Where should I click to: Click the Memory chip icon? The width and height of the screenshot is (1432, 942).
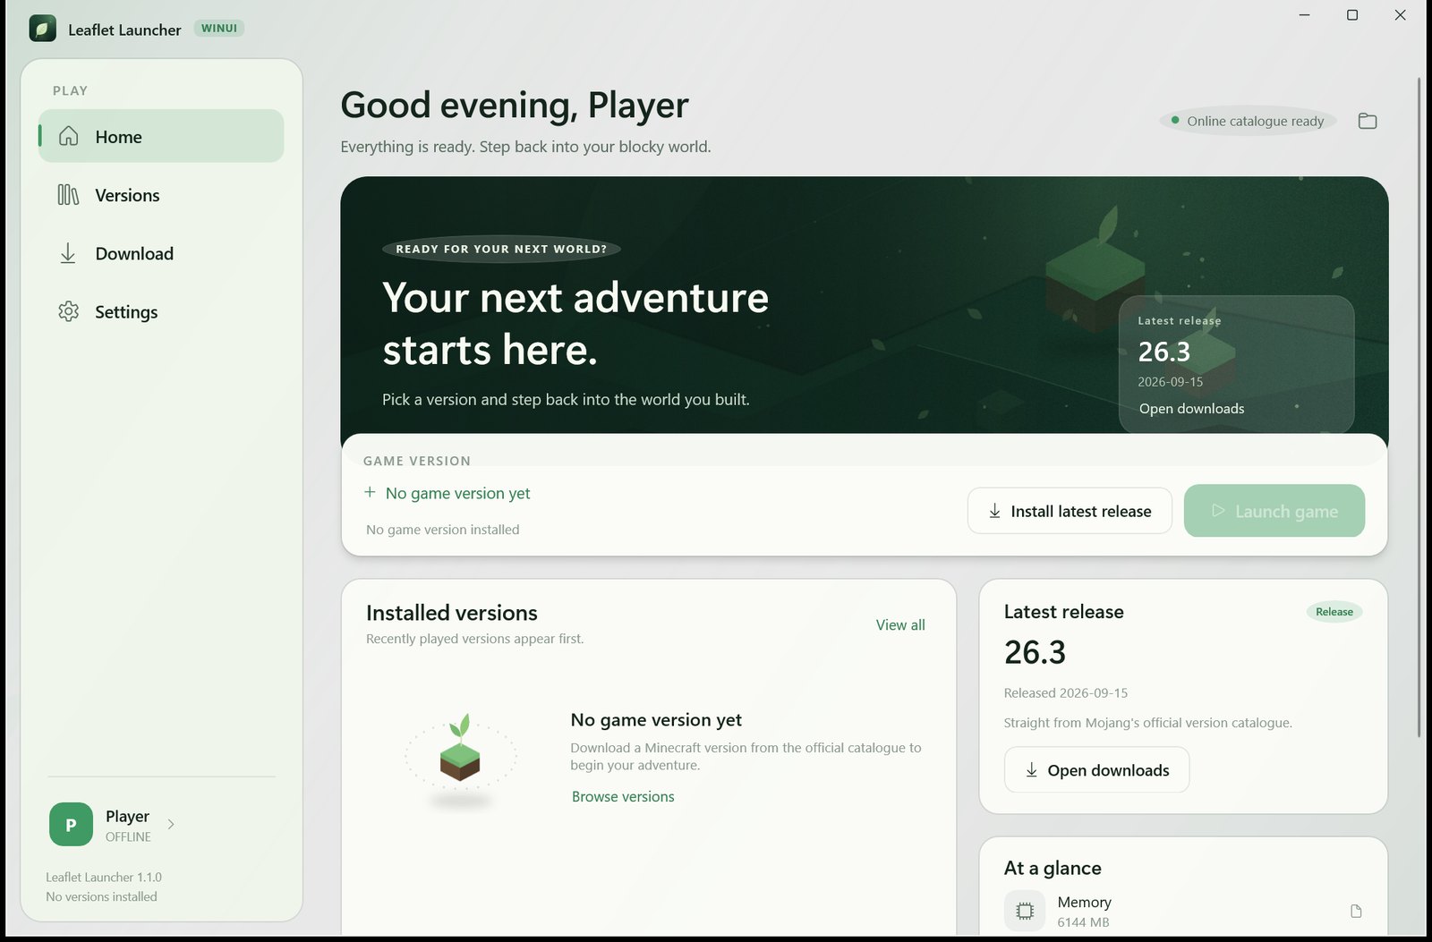1025,911
